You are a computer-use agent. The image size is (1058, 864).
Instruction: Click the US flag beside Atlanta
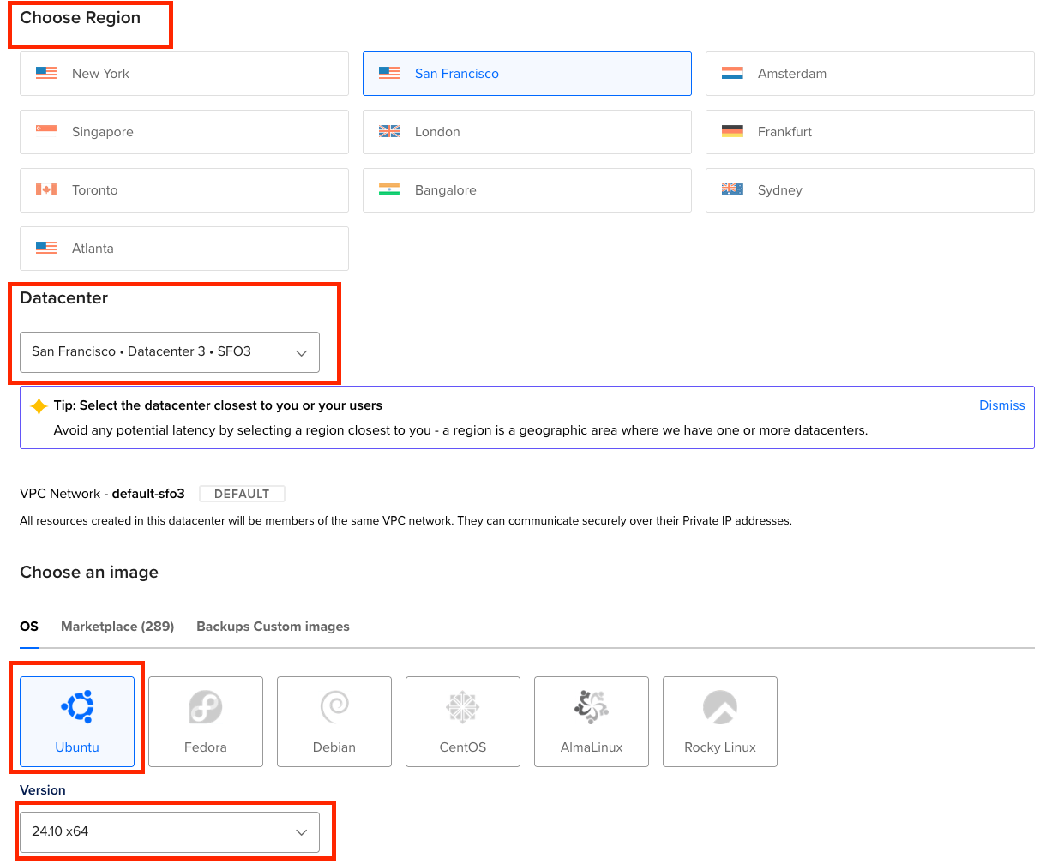pyautogui.click(x=46, y=249)
